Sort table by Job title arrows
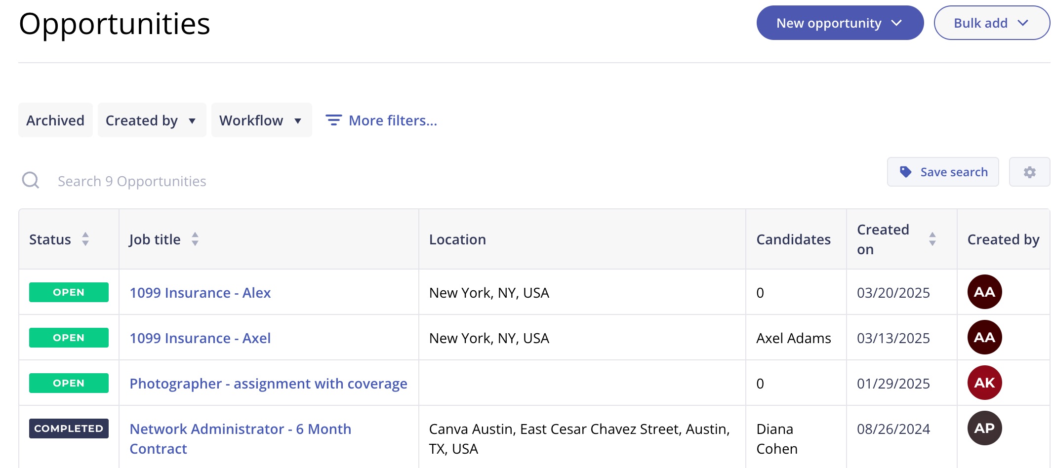1053x468 pixels. point(195,239)
